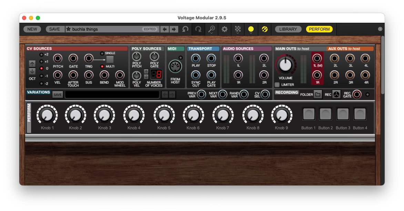Go to previous preset arrow
404x211 pixels.
point(164,29)
